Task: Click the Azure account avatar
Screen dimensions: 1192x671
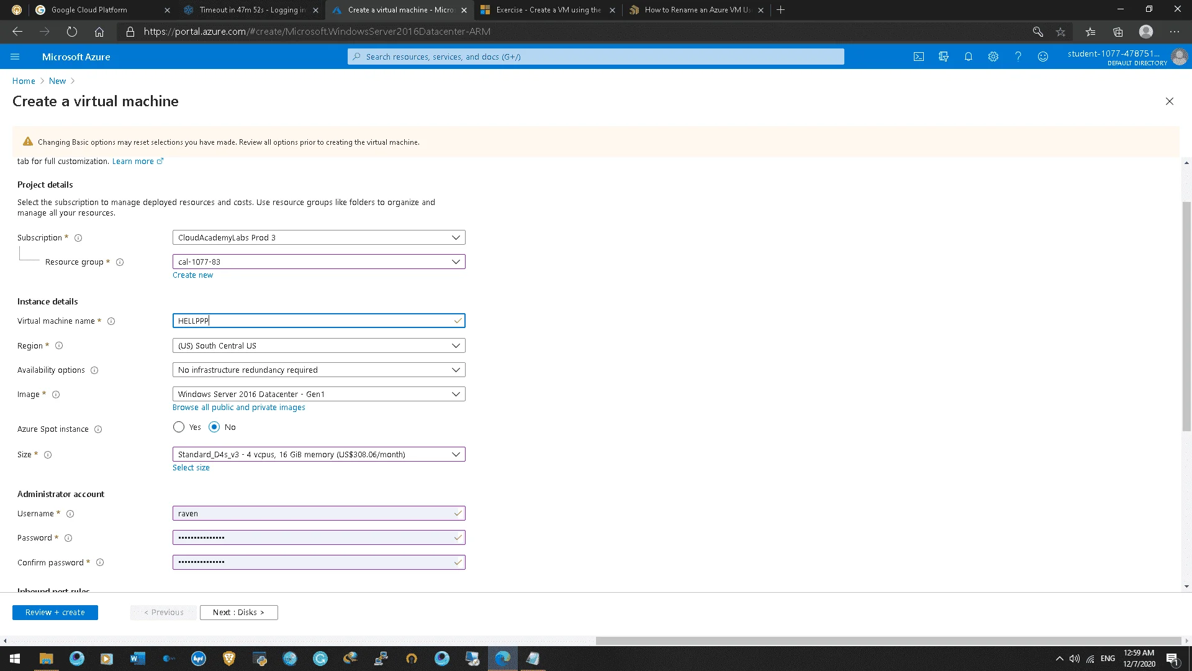Action: tap(1179, 57)
